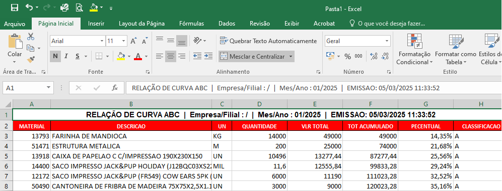Increase font size with the large A icon
The height and width of the screenshot is (191, 502).
point(133,41)
